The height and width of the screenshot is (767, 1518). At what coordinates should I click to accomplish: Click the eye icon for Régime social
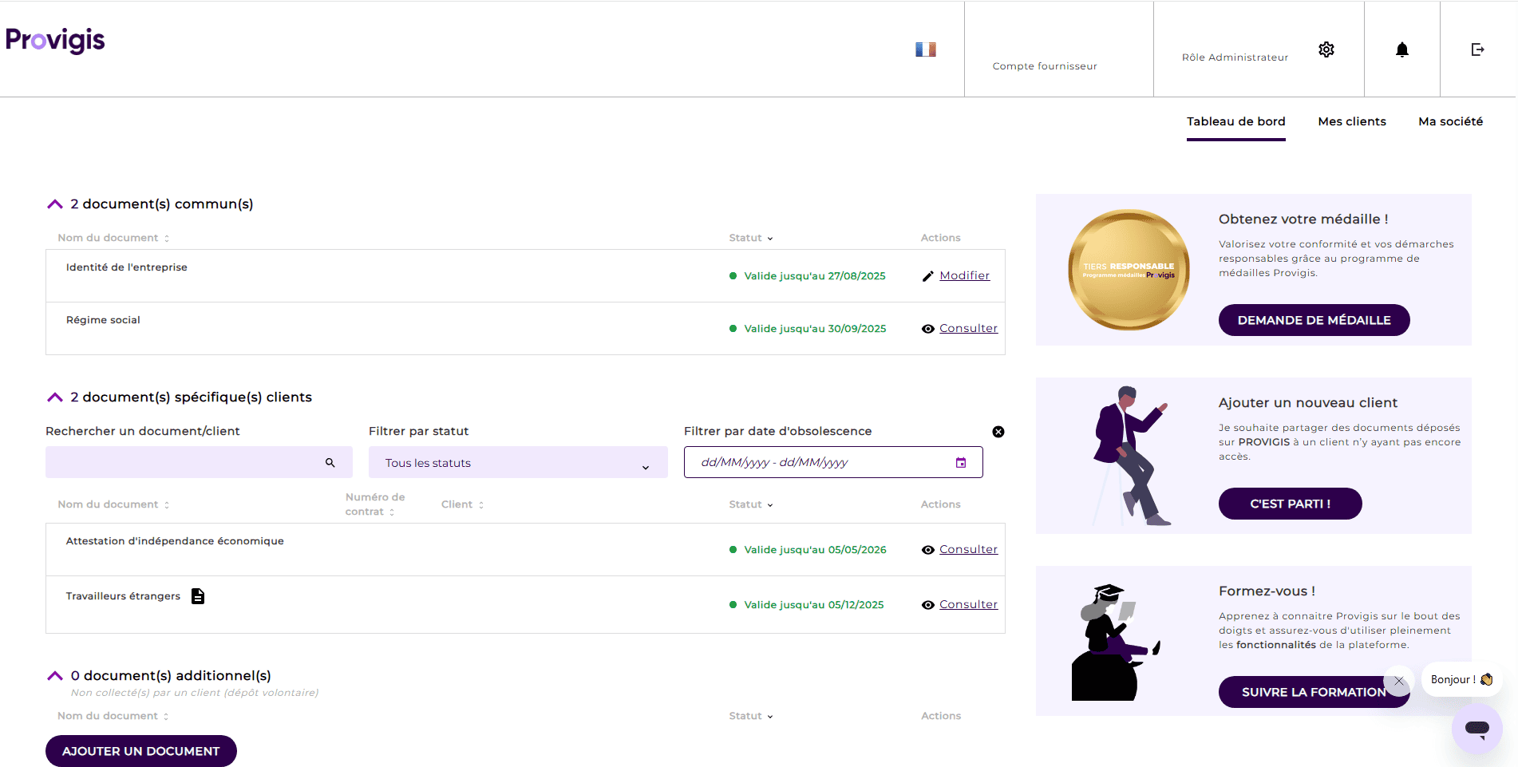tap(928, 329)
